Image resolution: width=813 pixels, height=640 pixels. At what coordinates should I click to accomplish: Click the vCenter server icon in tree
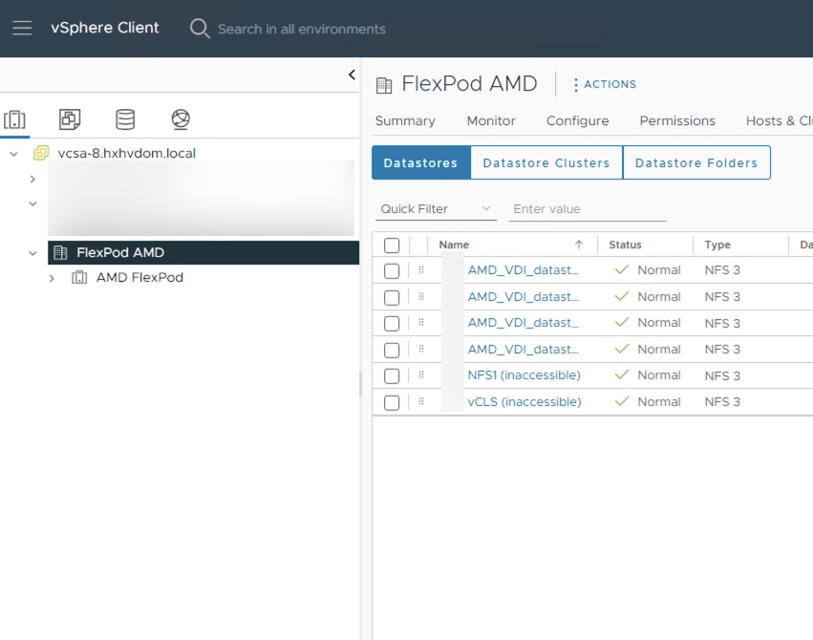point(41,153)
